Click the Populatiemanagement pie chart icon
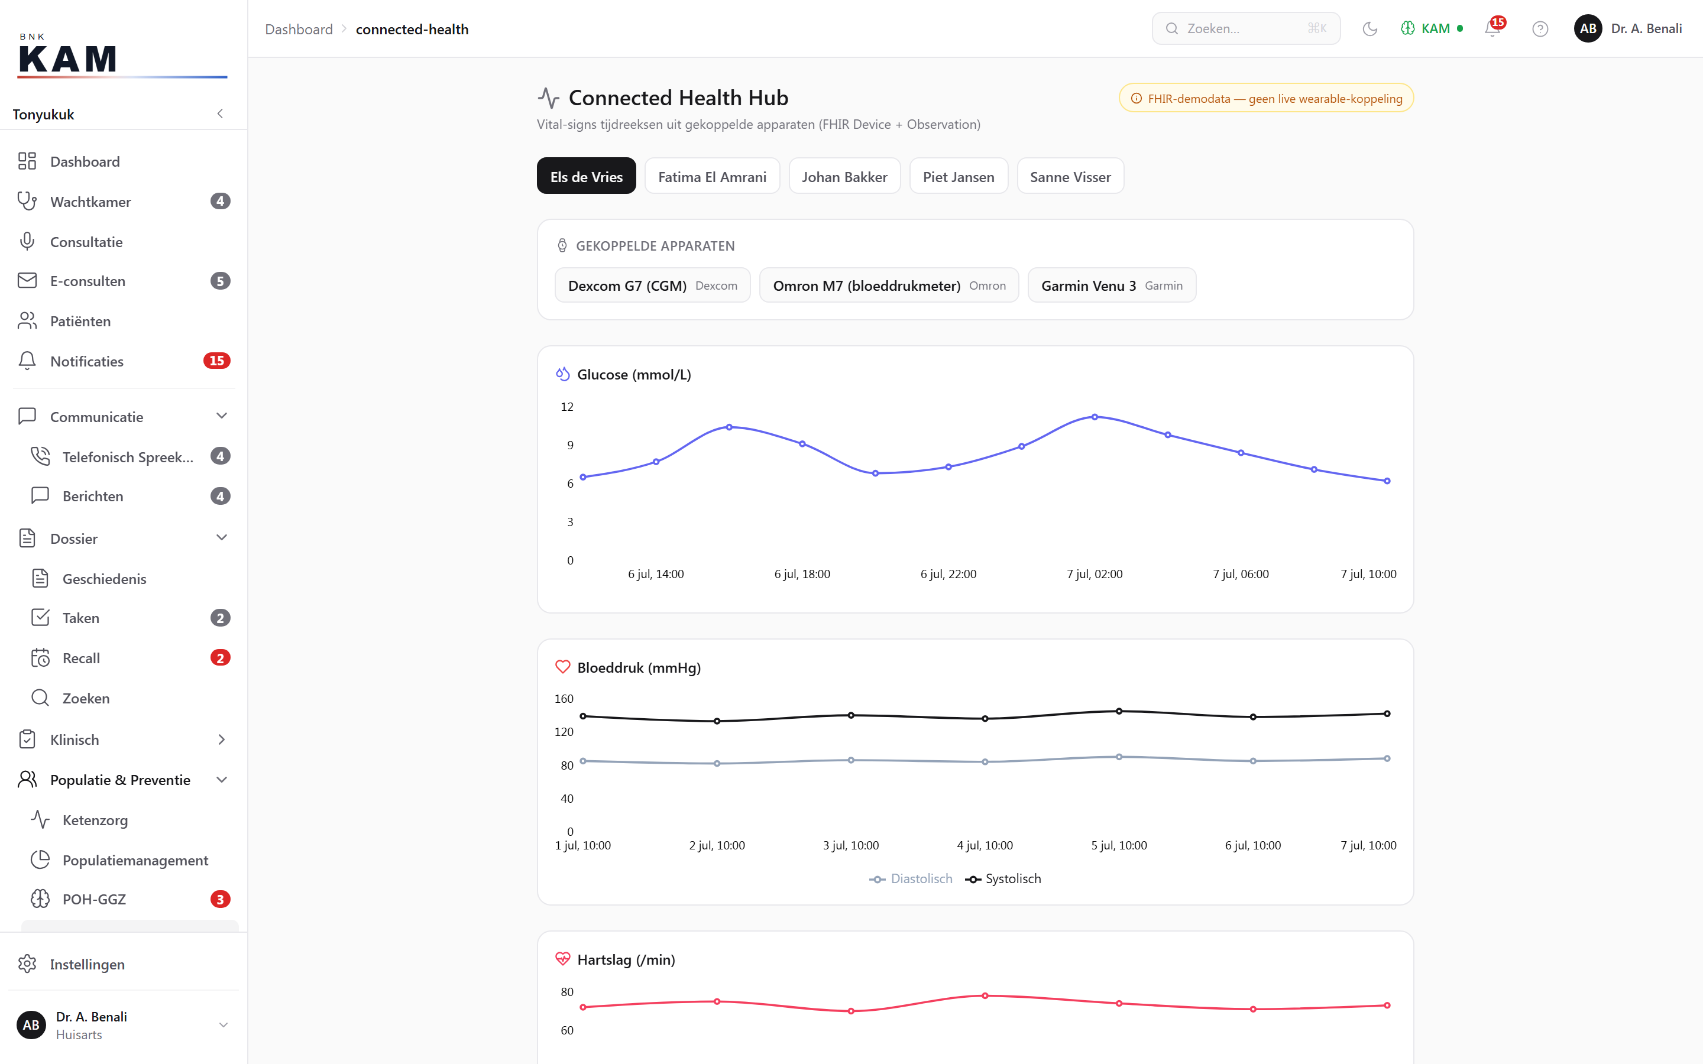 click(40, 860)
